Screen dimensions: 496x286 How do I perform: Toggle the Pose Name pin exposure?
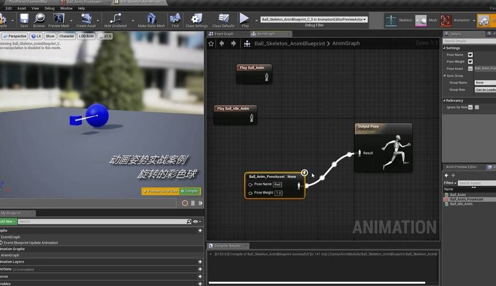[x=470, y=55]
